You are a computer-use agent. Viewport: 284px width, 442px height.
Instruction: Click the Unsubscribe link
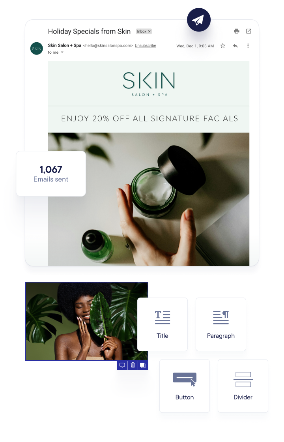146,46
